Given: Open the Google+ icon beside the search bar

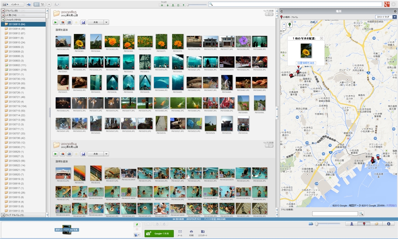Looking at the screenshot, I should click(387, 4).
